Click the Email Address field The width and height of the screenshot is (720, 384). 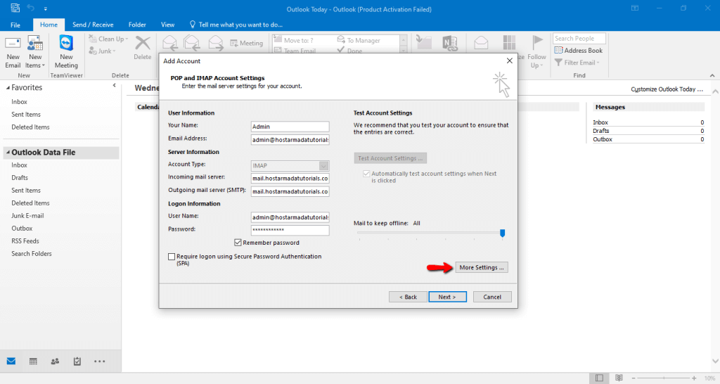290,140
